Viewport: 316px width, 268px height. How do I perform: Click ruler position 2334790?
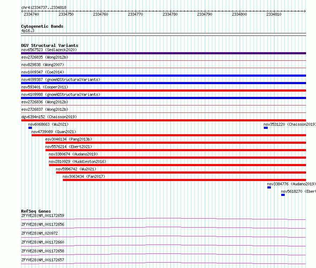pos(205,14)
